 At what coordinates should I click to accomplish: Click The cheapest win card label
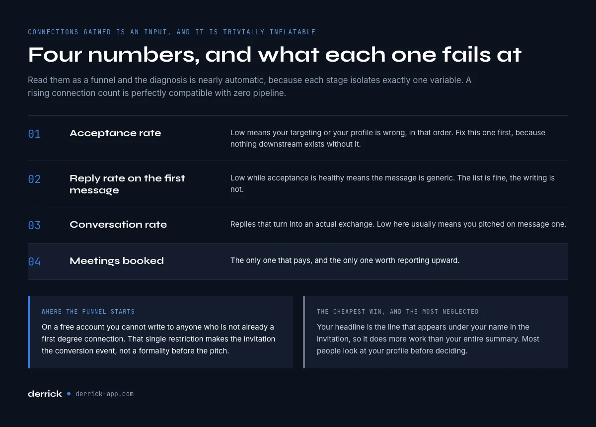[398, 312]
